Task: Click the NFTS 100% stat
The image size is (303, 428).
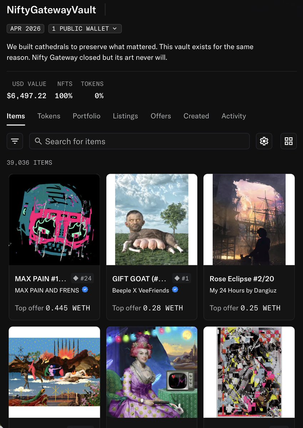Action: pos(64,90)
